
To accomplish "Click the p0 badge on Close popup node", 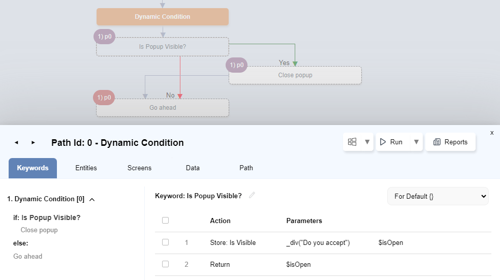I will 237,65.
